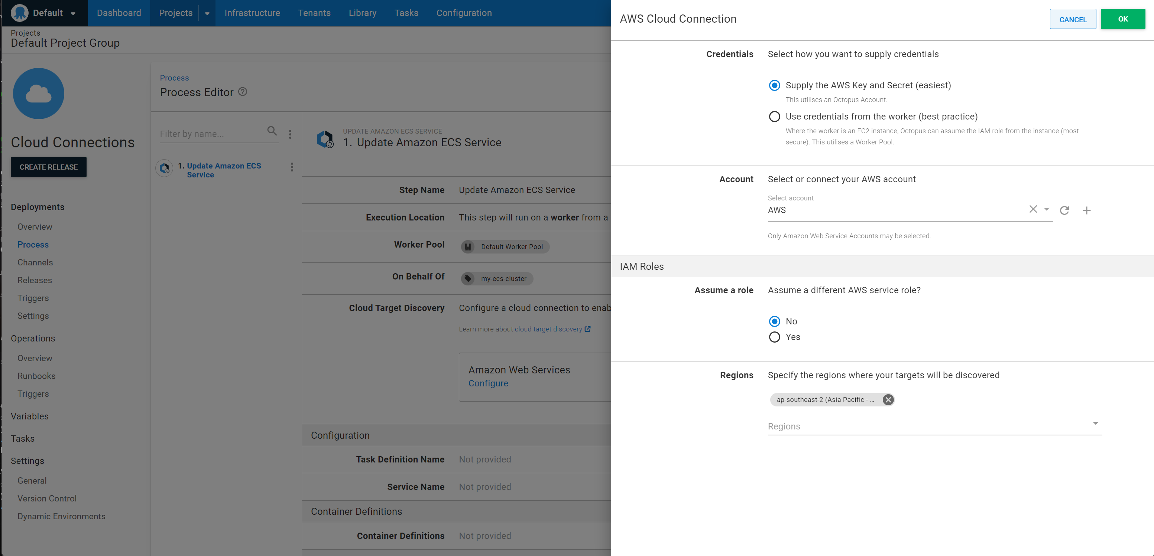The width and height of the screenshot is (1154, 556).
Task: Open the Dashboard nav item
Action: tap(119, 13)
